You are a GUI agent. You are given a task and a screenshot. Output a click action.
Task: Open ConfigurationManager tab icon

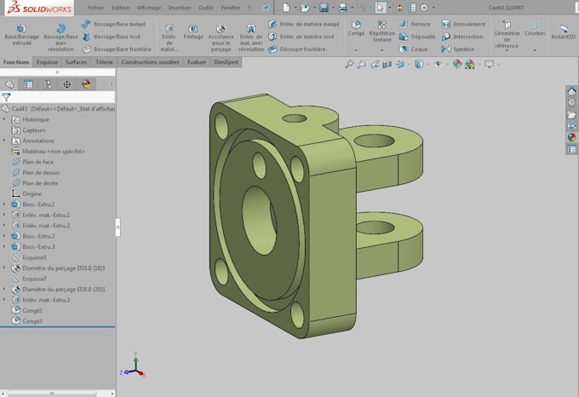click(48, 84)
